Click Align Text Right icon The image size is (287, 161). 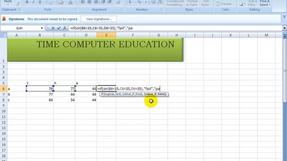(x=96, y=2)
